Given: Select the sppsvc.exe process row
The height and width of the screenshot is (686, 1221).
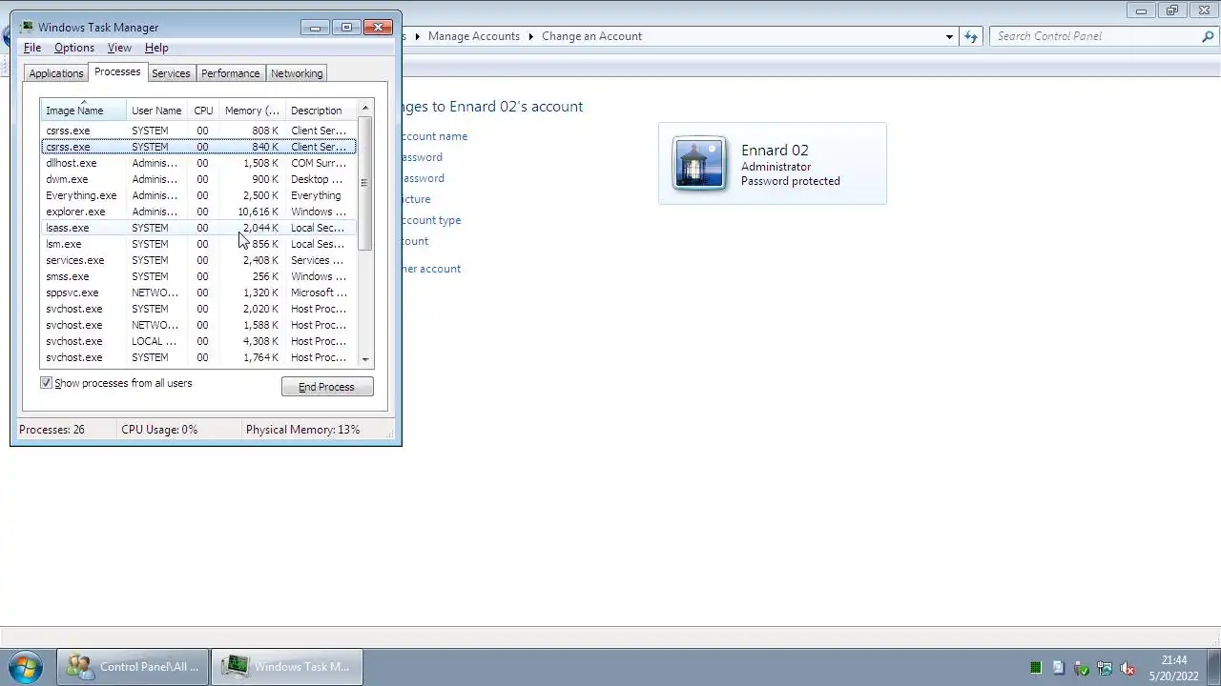Looking at the screenshot, I should tap(198, 293).
